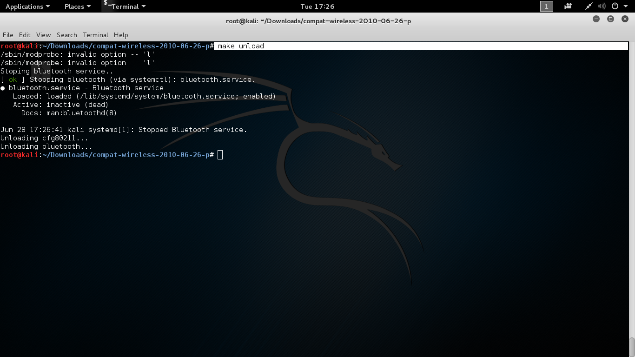
Task: Click the power icon in the top bar
Action: click(x=615, y=6)
